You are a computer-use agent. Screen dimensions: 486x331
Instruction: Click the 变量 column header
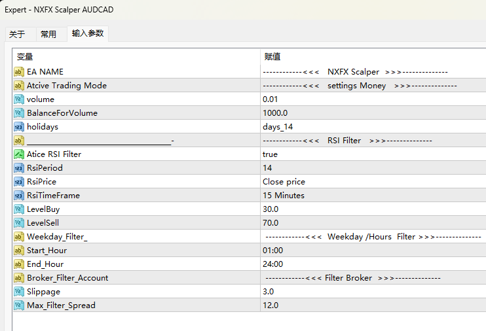point(25,57)
